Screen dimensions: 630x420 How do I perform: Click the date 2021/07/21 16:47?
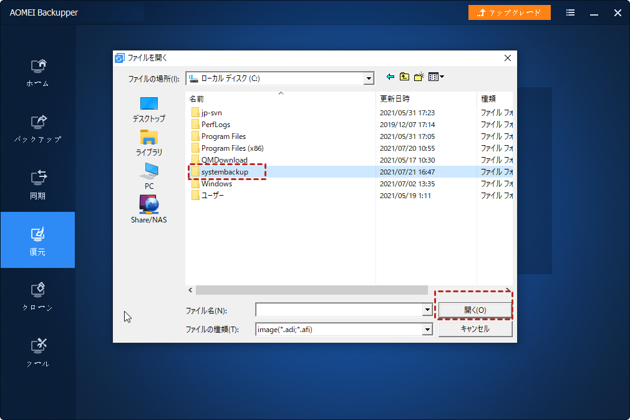click(407, 172)
